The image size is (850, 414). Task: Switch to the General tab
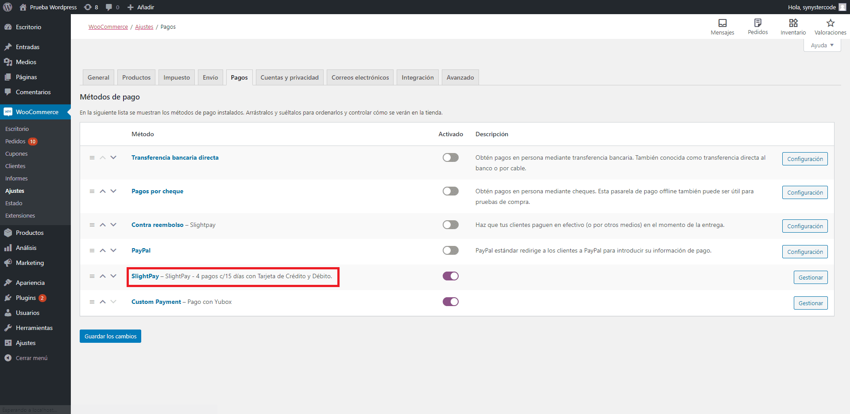[98, 77]
